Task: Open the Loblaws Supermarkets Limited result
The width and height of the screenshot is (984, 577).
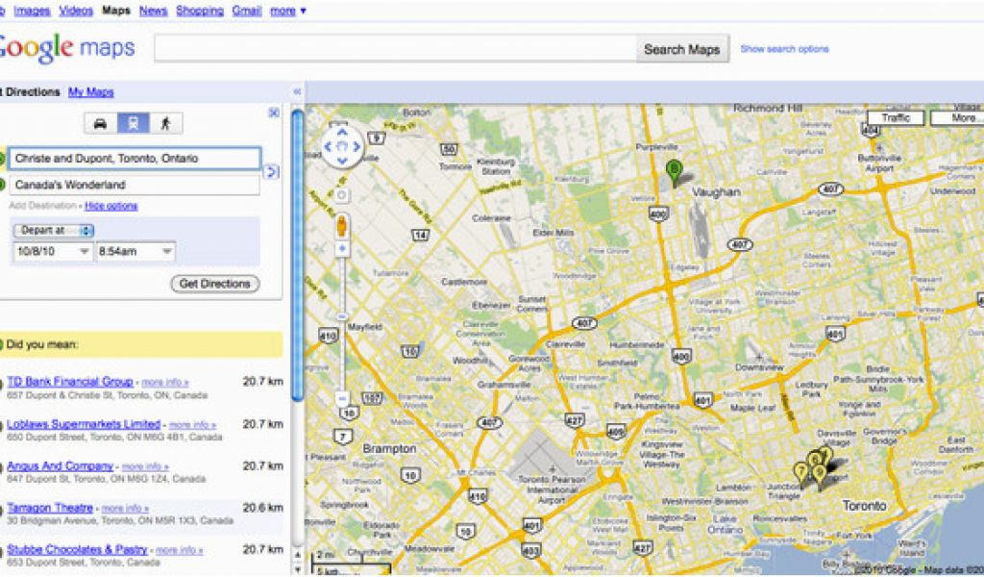Action: (85, 424)
